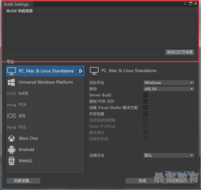Toggle the 仅脚本生成 checkbox
The width and height of the screenshot is (201, 190).
tap(145, 139)
